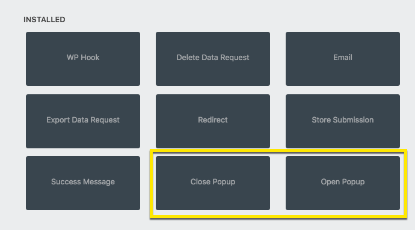The height and width of the screenshot is (230, 415).
Task: Click the "WP Hook" label text
Action: click(83, 58)
